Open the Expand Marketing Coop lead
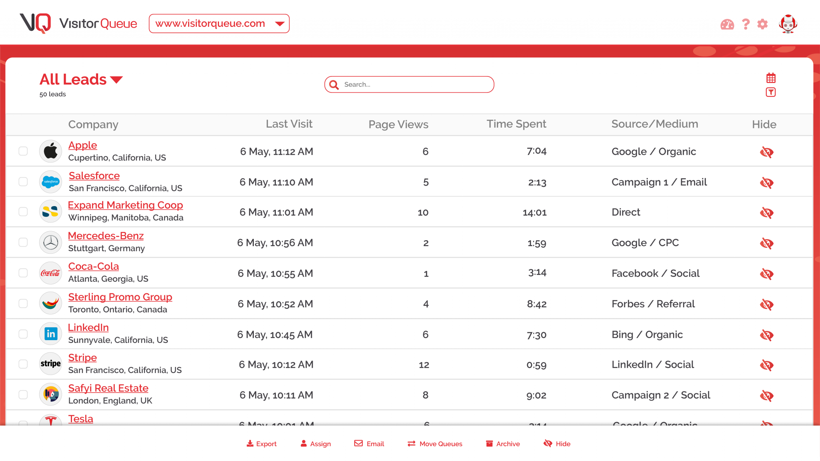The height and width of the screenshot is (461, 820). (125, 205)
